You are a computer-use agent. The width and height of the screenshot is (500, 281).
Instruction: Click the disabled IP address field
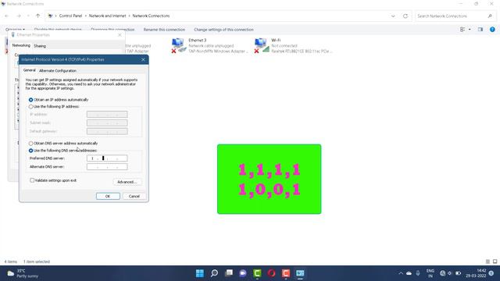[x=107, y=115]
